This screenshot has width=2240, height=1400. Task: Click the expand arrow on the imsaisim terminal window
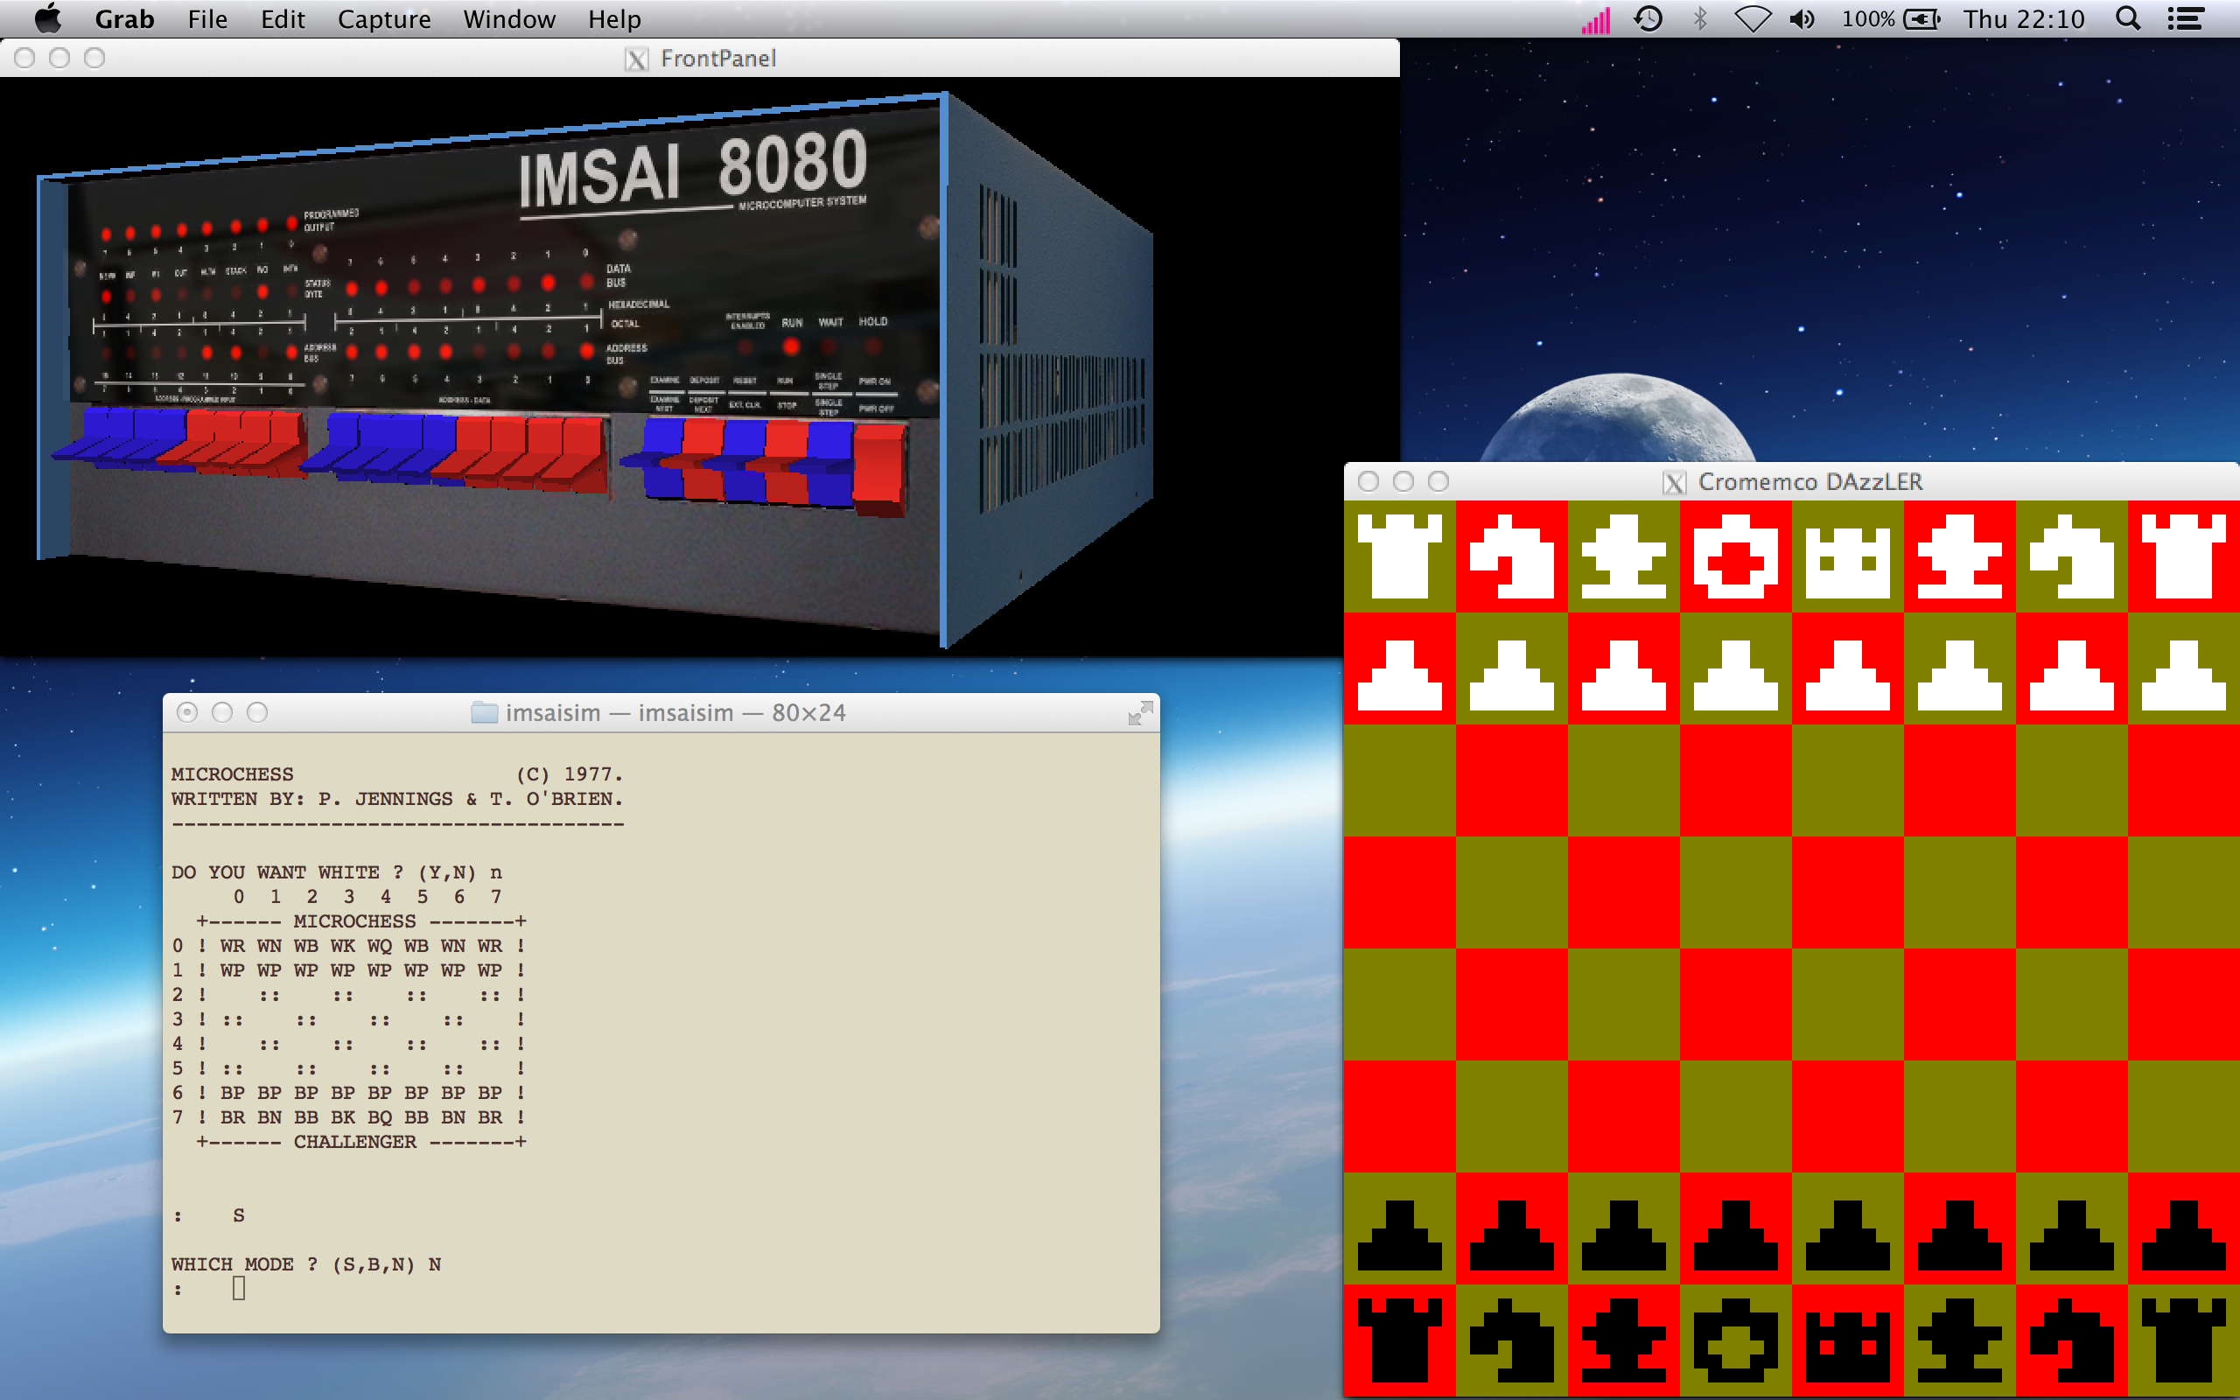click(1141, 713)
